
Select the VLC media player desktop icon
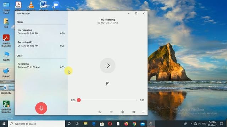tap(31, 6)
